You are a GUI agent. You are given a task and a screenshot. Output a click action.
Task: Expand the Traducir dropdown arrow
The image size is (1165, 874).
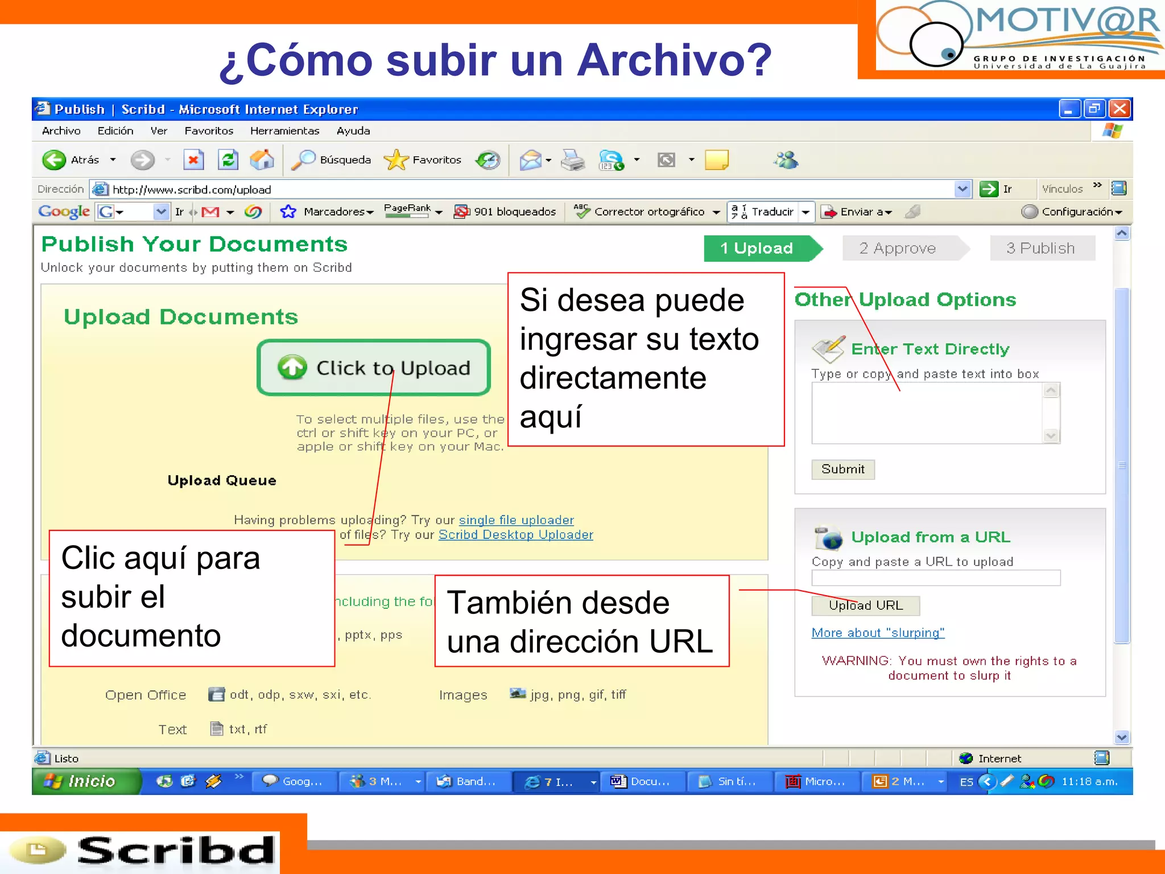click(805, 212)
